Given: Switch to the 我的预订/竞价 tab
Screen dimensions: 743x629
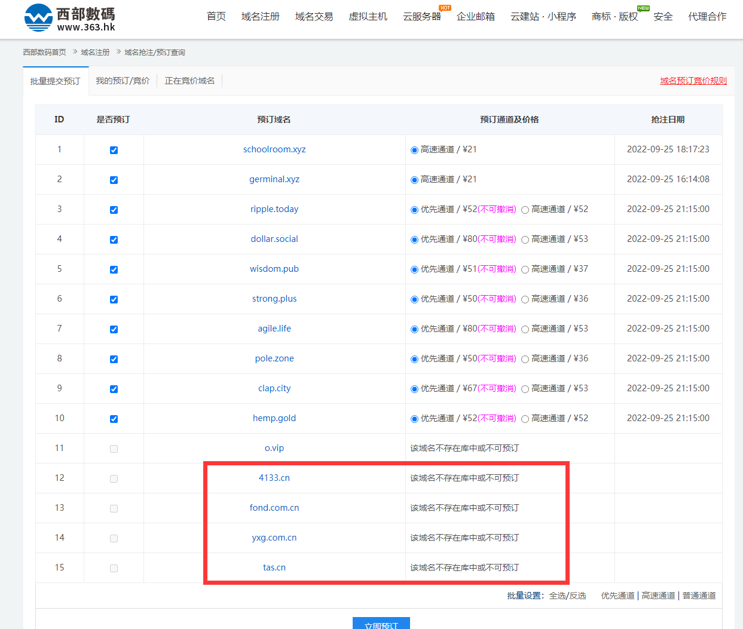Looking at the screenshot, I should click(123, 80).
